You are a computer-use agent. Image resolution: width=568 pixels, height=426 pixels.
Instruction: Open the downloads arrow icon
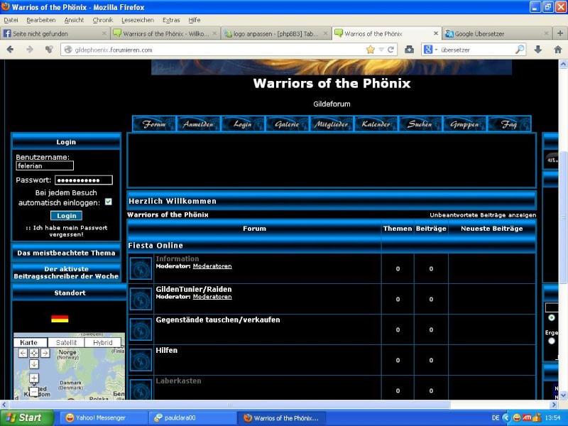(538, 50)
